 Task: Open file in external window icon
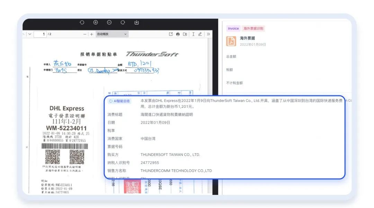(x=171, y=34)
